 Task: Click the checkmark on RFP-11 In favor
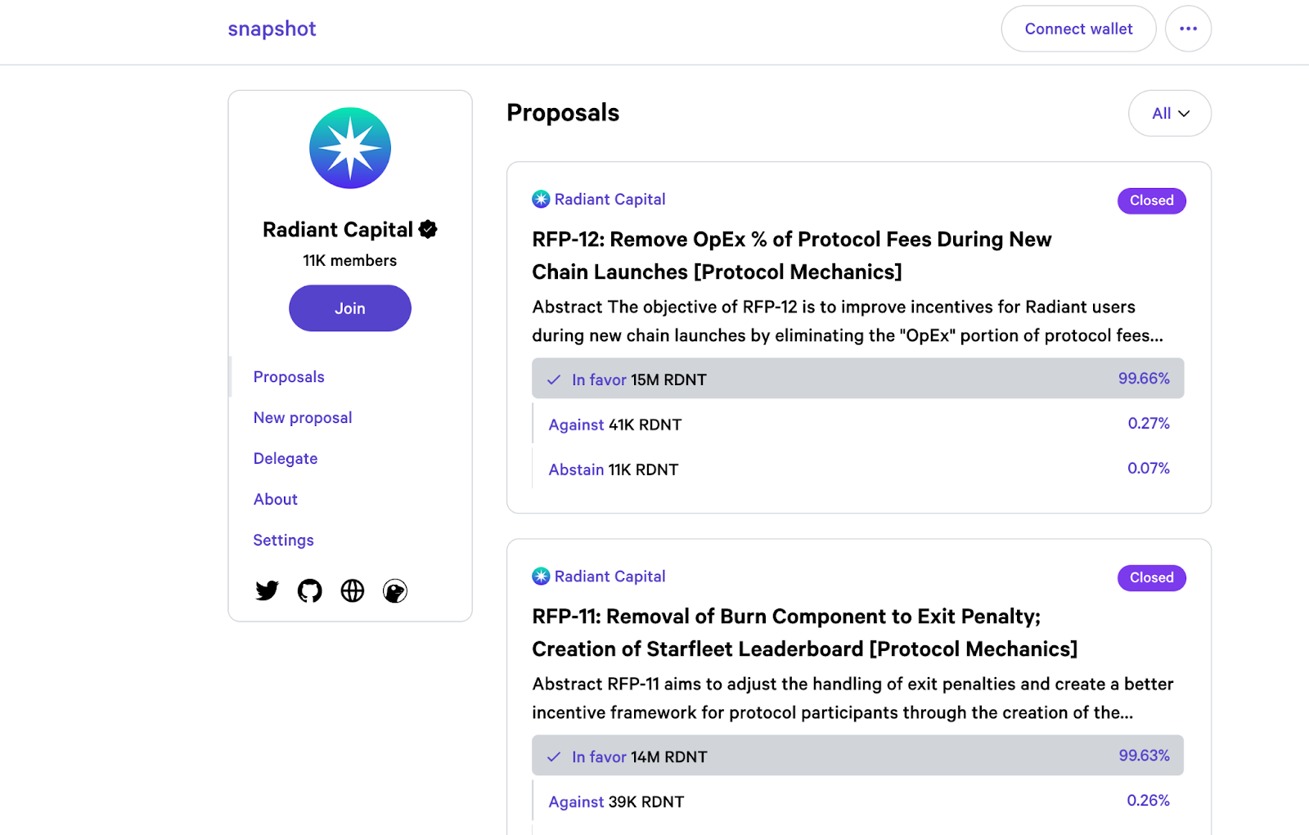[554, 756]
